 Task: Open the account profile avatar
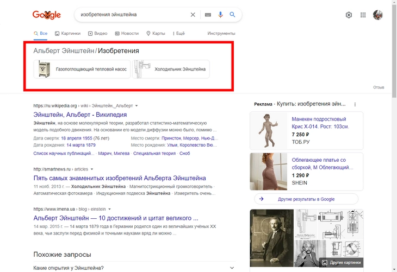tap(378, 15)
